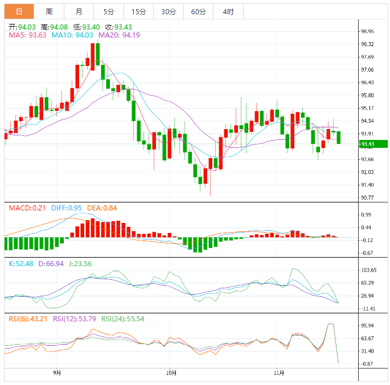Select the 30分 timeframe tab
Image resolution: width=390 pixels, height=385 pixels.
[168, 11]
